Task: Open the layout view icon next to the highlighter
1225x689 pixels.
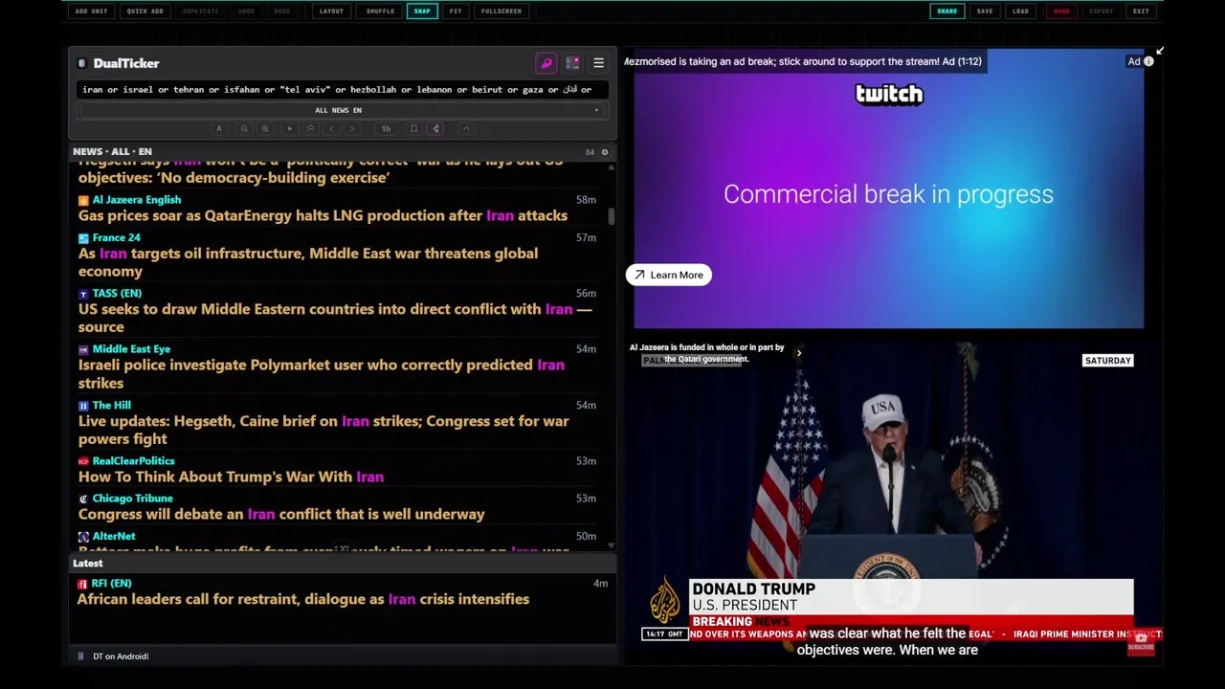Action: pos(572,63)
